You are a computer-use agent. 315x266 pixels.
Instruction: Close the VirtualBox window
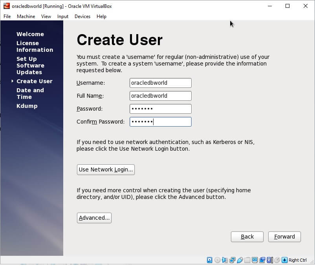[x=305, y=6]
